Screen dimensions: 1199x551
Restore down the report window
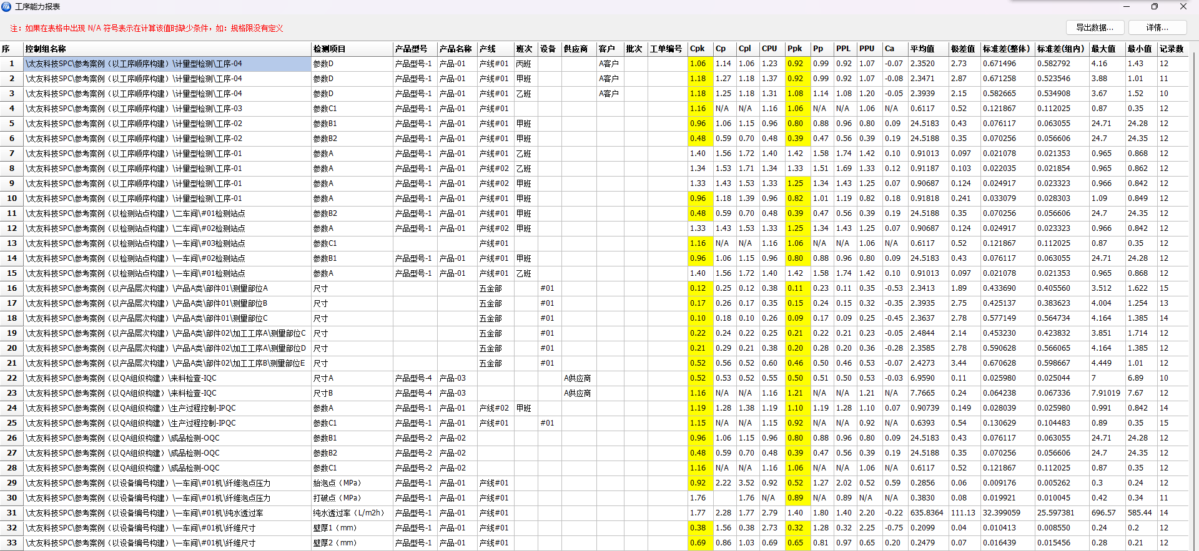[x=1155, y=6]
